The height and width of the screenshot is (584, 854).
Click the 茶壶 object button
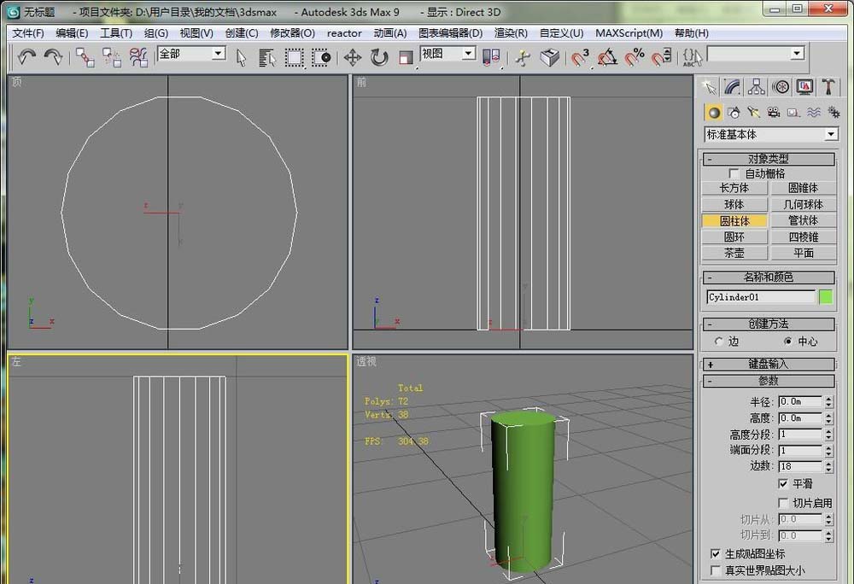734,254
